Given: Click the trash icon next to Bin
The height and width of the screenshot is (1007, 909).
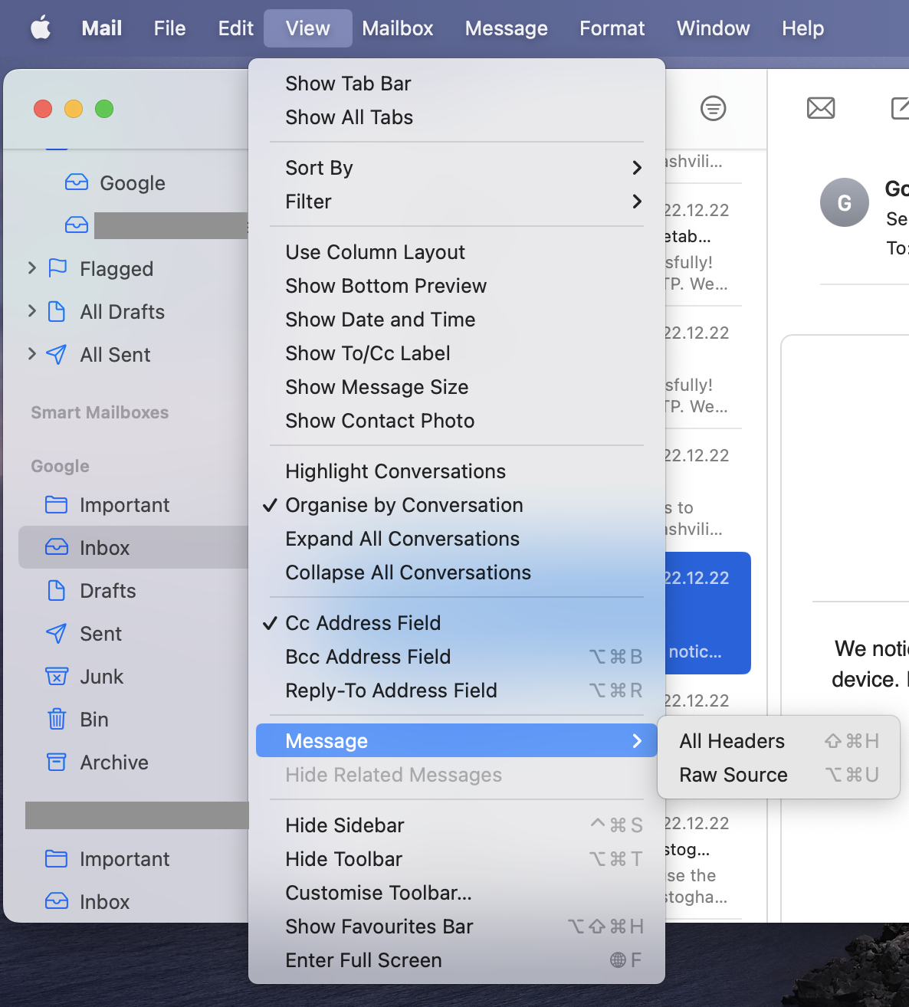Looking at the screenshot, I should pyautogui.click(x=56, y=719).
